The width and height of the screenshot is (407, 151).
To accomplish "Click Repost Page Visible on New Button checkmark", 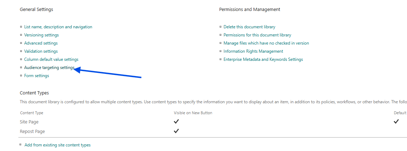I will point(176,131).
